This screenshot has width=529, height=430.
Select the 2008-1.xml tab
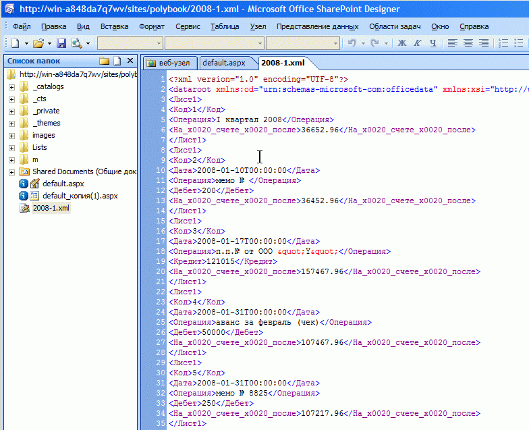coord(283,63)
